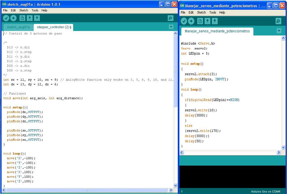Open Sketch menu in sketch_aug01a window
This screenshot has width=287, height=194.
coord(24,10)
